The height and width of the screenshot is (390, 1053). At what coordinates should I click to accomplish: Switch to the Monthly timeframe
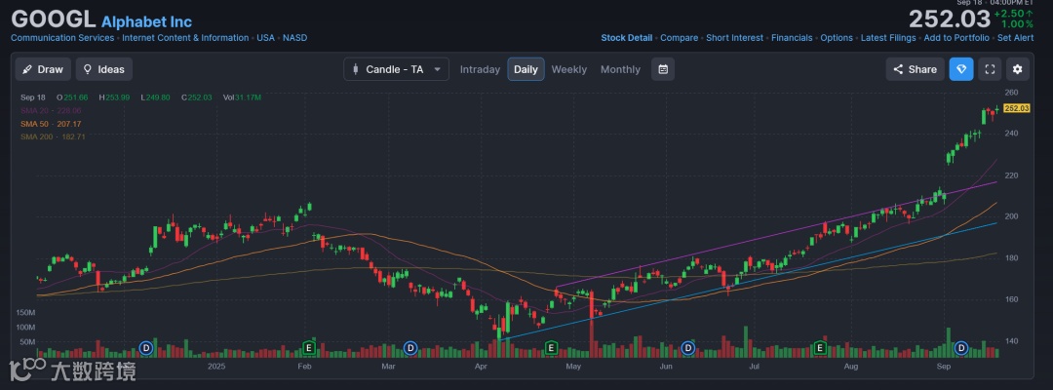tap(620, 69)
